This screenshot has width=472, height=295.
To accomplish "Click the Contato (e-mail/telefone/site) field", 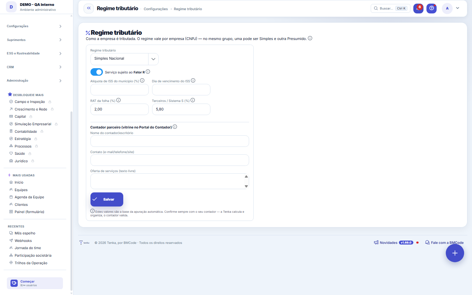I will click(170, 160).
